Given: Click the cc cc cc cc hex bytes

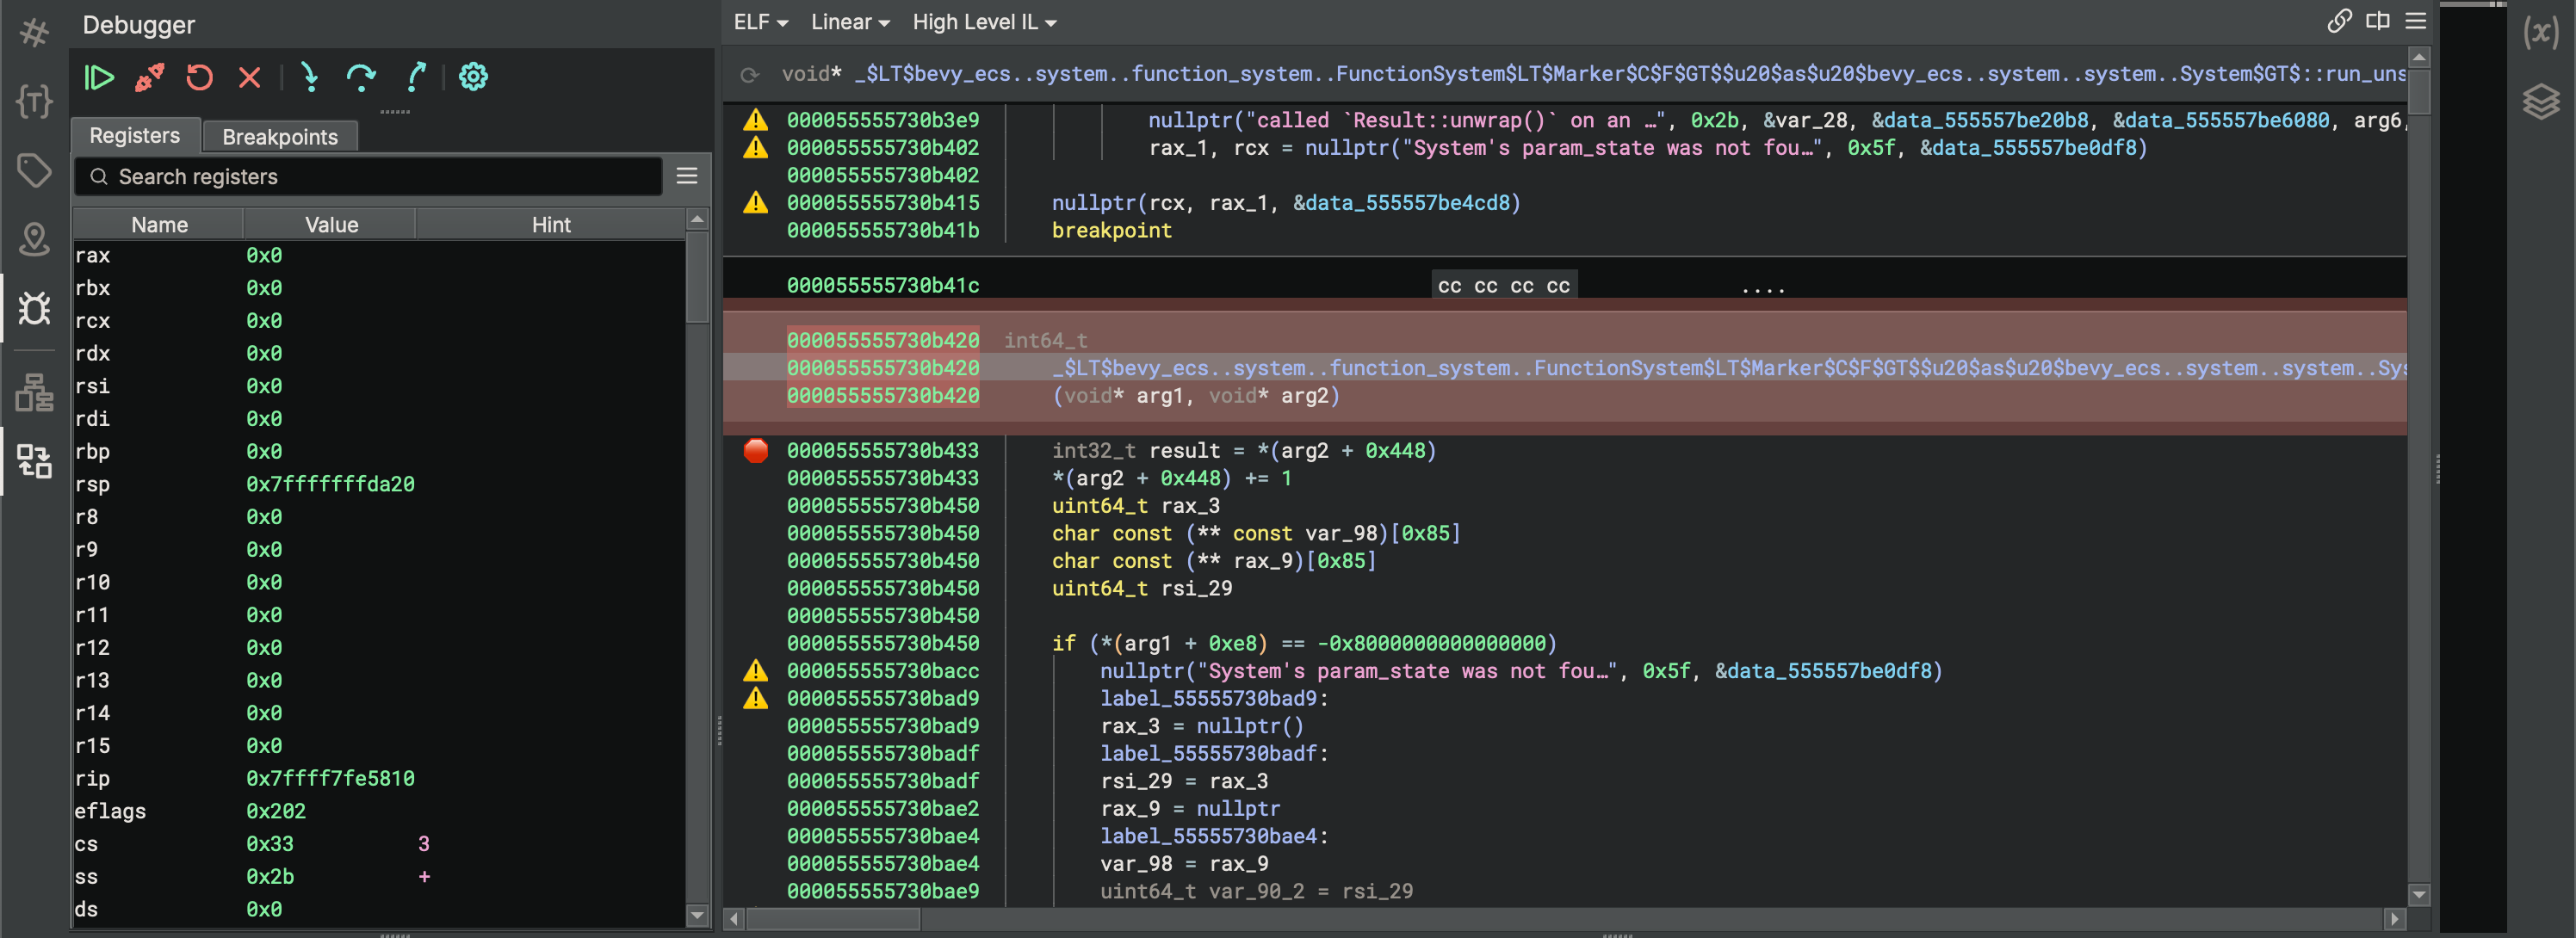Looking at the screenshot, I should pos(1503,287).
